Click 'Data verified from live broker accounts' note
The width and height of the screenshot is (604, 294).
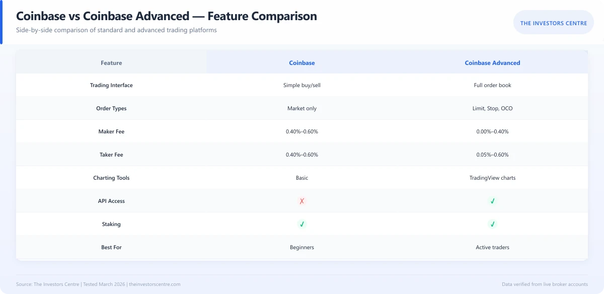tap(545, 284)
